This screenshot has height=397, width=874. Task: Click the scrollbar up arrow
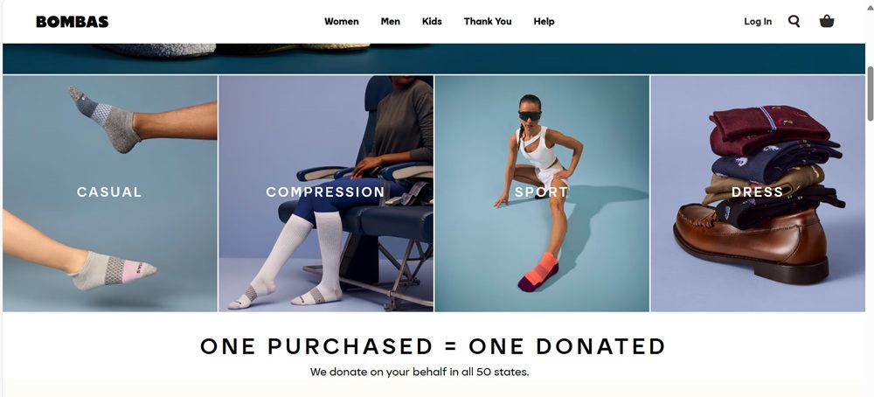tap(871, 4)
